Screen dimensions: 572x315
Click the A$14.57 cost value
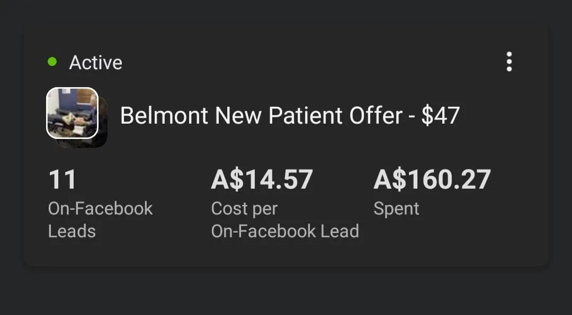pyautogui.click(x=262, y=180)
